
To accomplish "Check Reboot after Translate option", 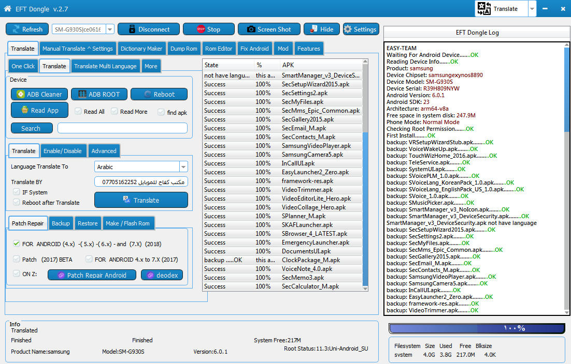I will pyautogui.click(x=16, y=202).
